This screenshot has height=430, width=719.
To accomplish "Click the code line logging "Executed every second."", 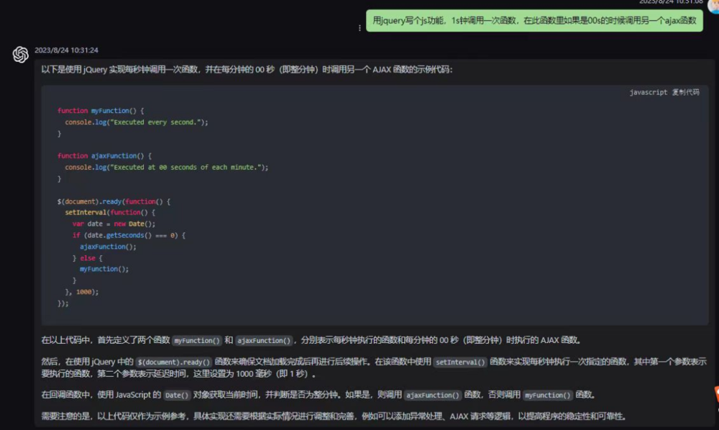I will pyautogui.click(x=137, y=122).
